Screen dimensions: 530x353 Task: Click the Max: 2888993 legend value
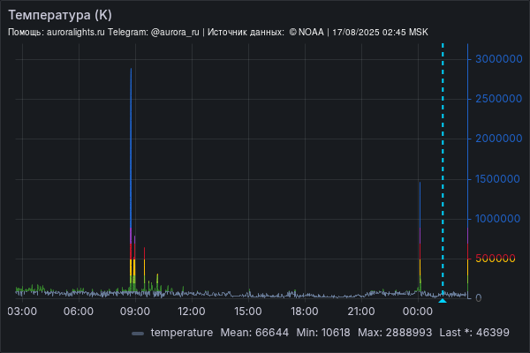pyautogui.click(x=395, y=333)
